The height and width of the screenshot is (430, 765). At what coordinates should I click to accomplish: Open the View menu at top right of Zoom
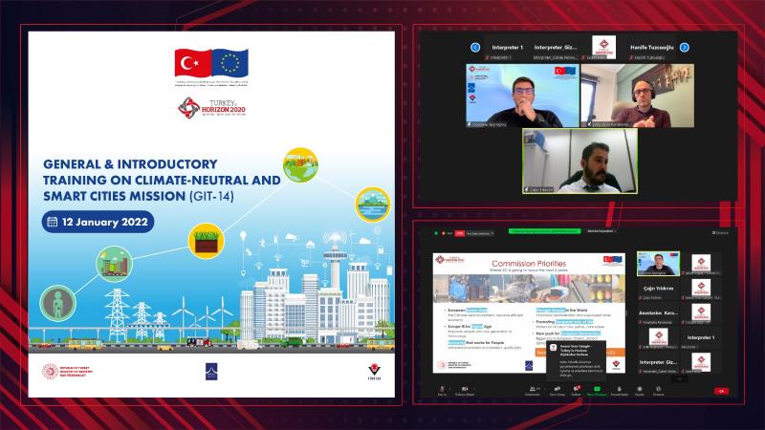point(720,233)
